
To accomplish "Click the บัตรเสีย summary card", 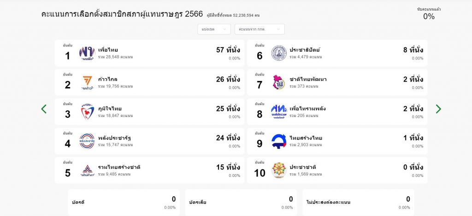I will (x=241, y=203).
